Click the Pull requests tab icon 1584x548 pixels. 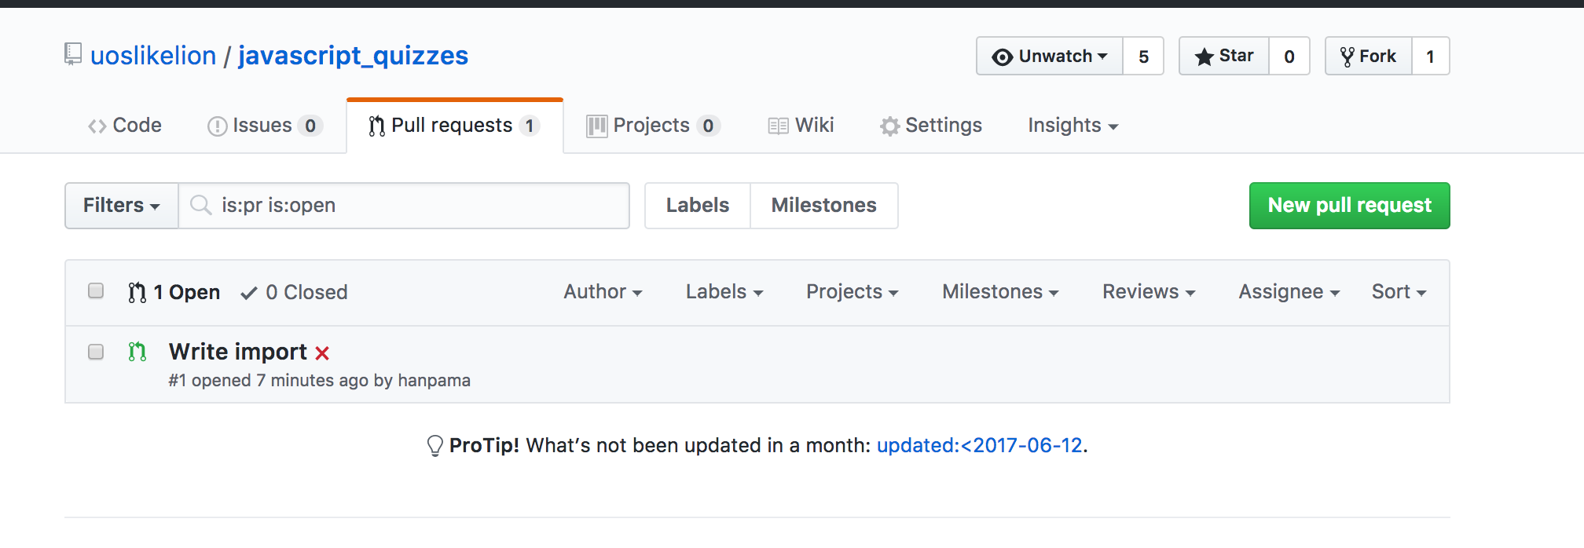(377, 126)
